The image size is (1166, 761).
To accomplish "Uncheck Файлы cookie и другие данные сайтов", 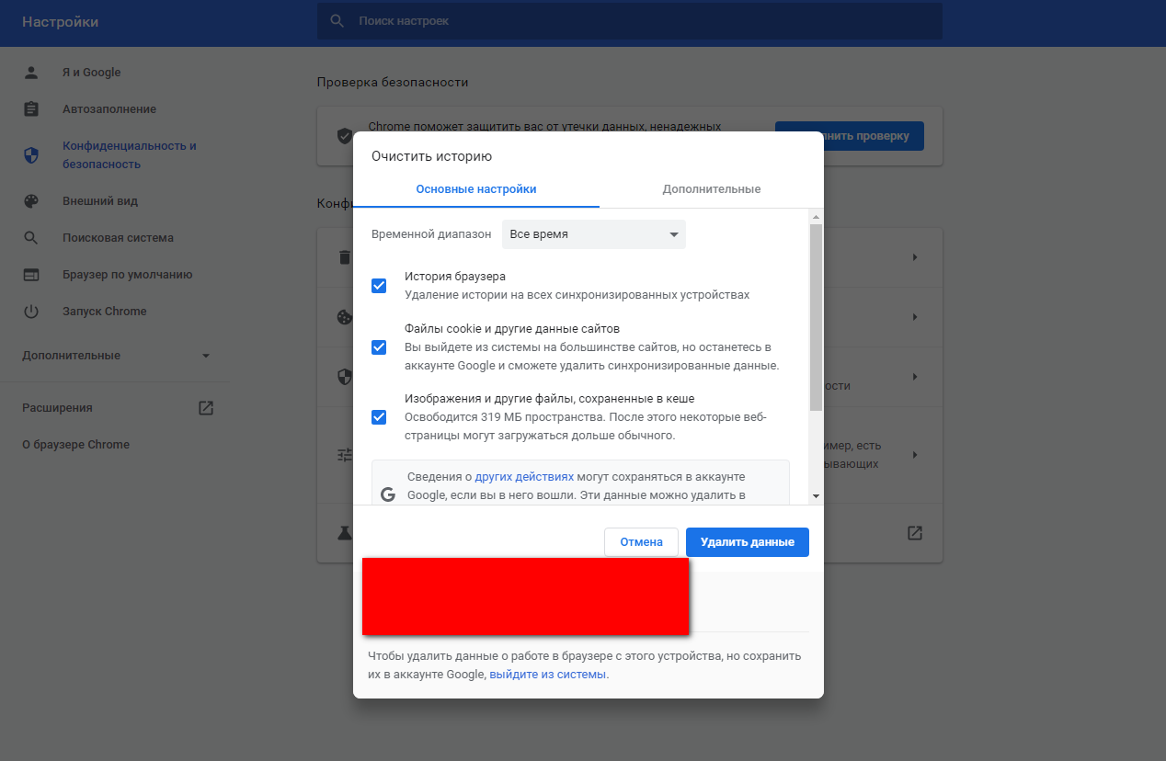I will [x=379, y=347].
